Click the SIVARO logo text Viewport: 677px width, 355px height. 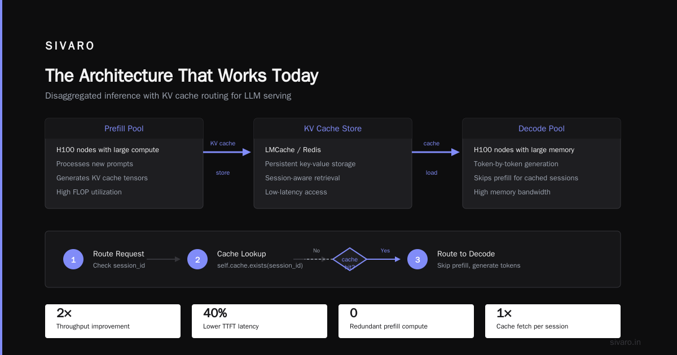click(70, 46)
